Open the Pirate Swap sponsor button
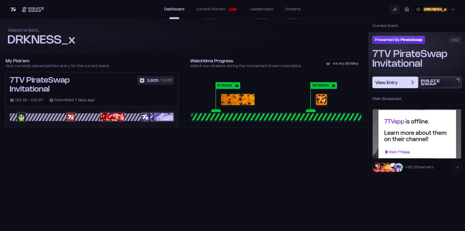This screenshot has width=465, height=231. [x=440, y=82]
